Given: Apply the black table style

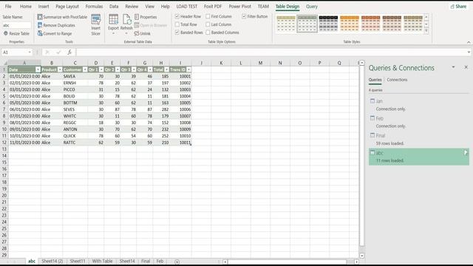Looking at the screenshot, I should (328, 24).
